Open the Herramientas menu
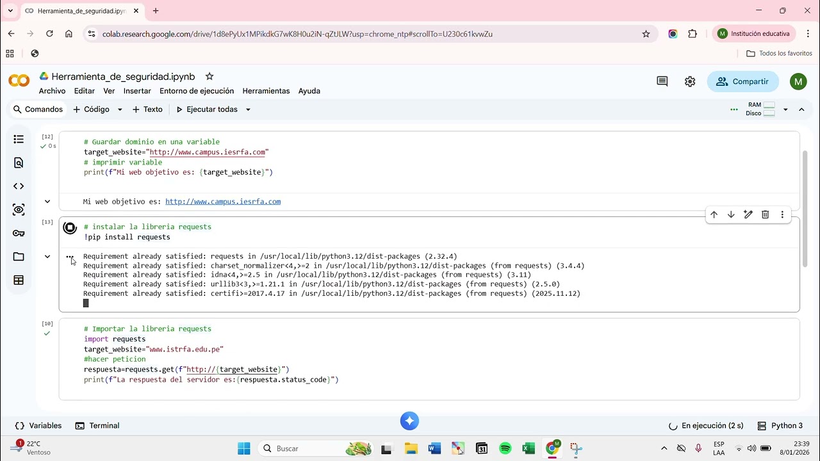 [266, 91]
